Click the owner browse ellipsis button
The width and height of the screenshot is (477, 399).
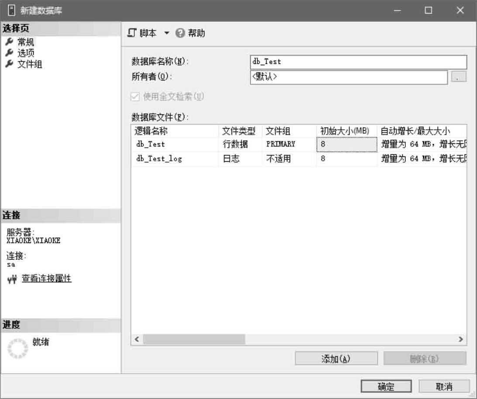(458, 77)
